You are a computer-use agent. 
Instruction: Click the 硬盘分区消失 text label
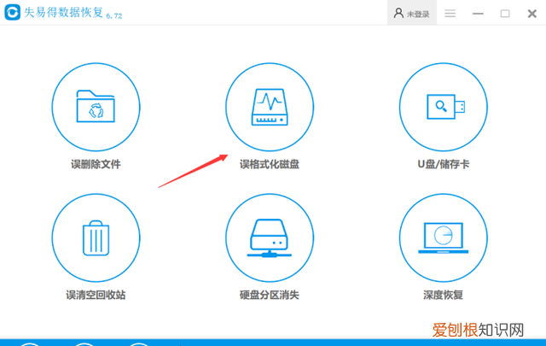(x=270, y=295)
